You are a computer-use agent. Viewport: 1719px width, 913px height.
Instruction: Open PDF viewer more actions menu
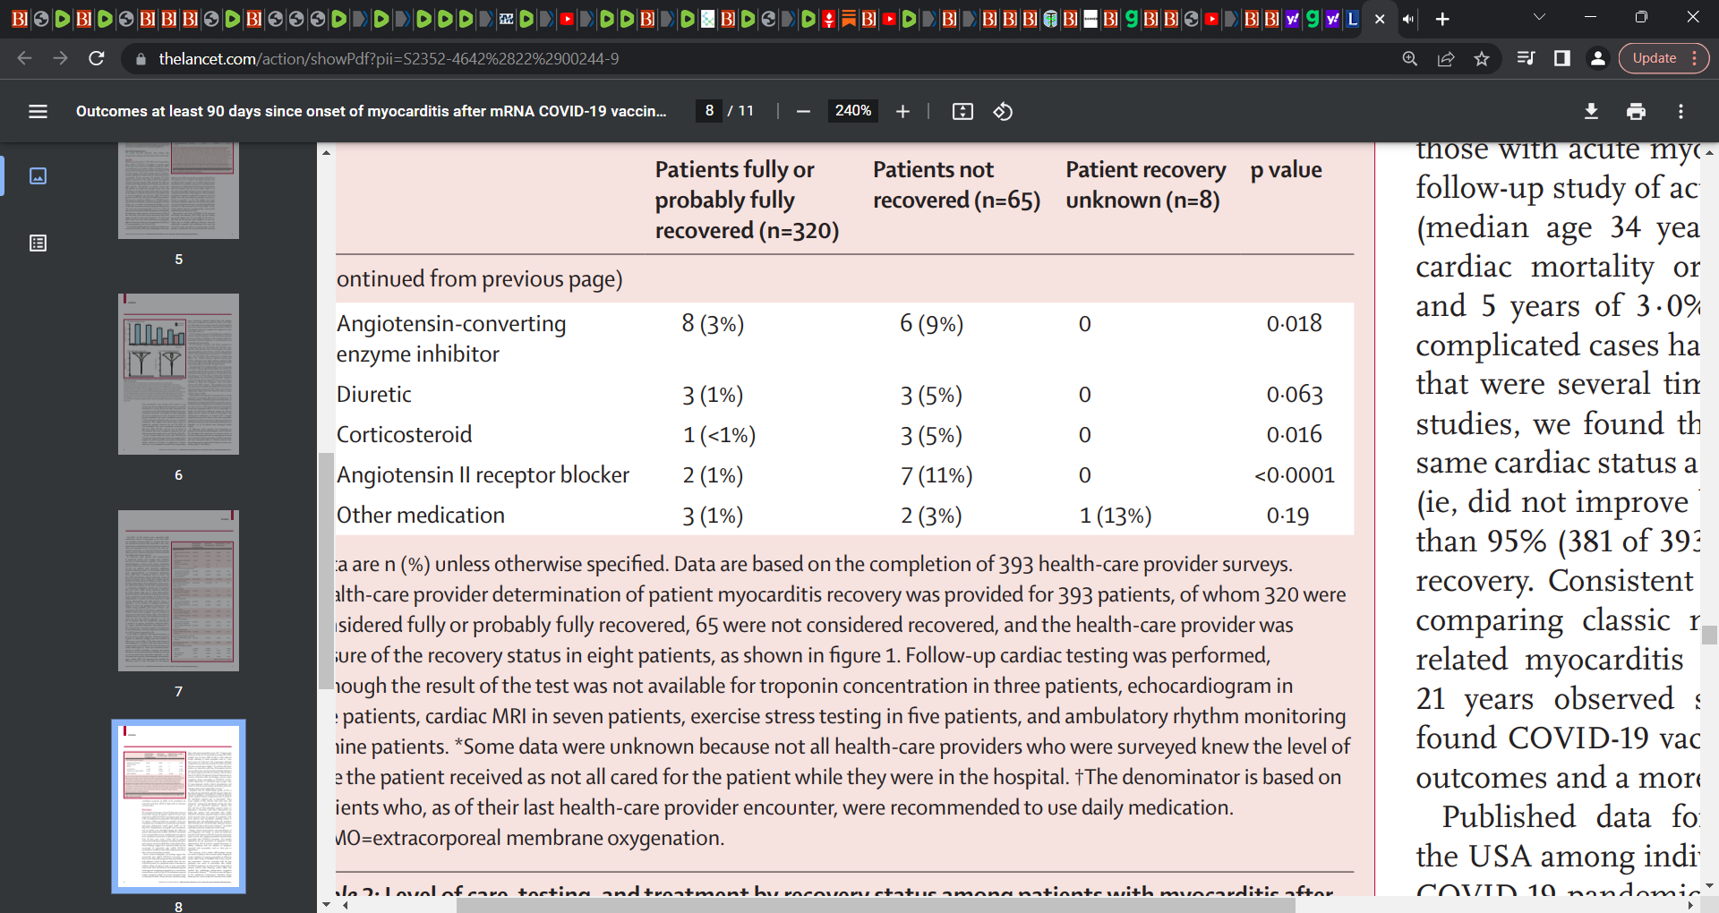pos(1681,111)
